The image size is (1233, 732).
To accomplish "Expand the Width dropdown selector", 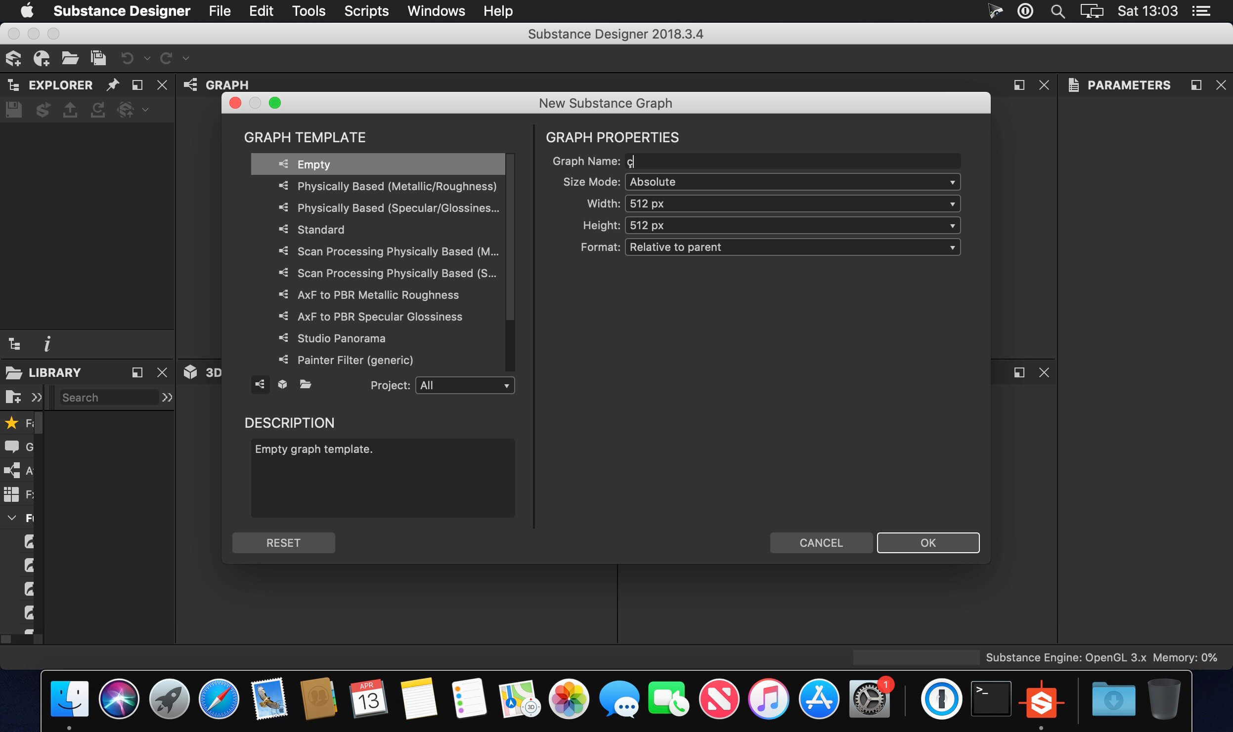I will click(951, 204).
